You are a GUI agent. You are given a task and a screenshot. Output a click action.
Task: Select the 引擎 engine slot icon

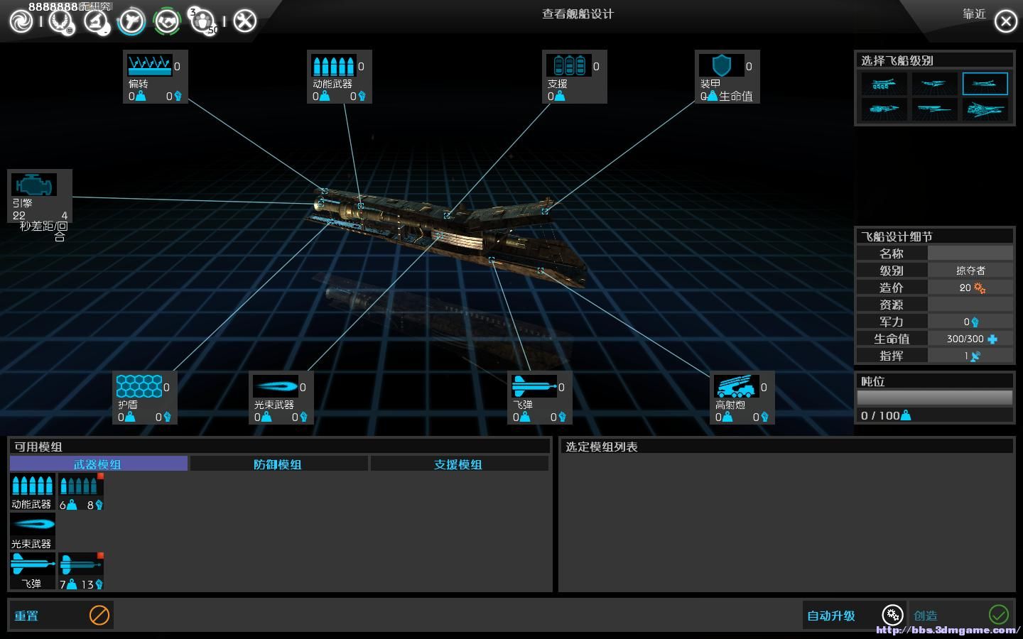click(34, 185)
